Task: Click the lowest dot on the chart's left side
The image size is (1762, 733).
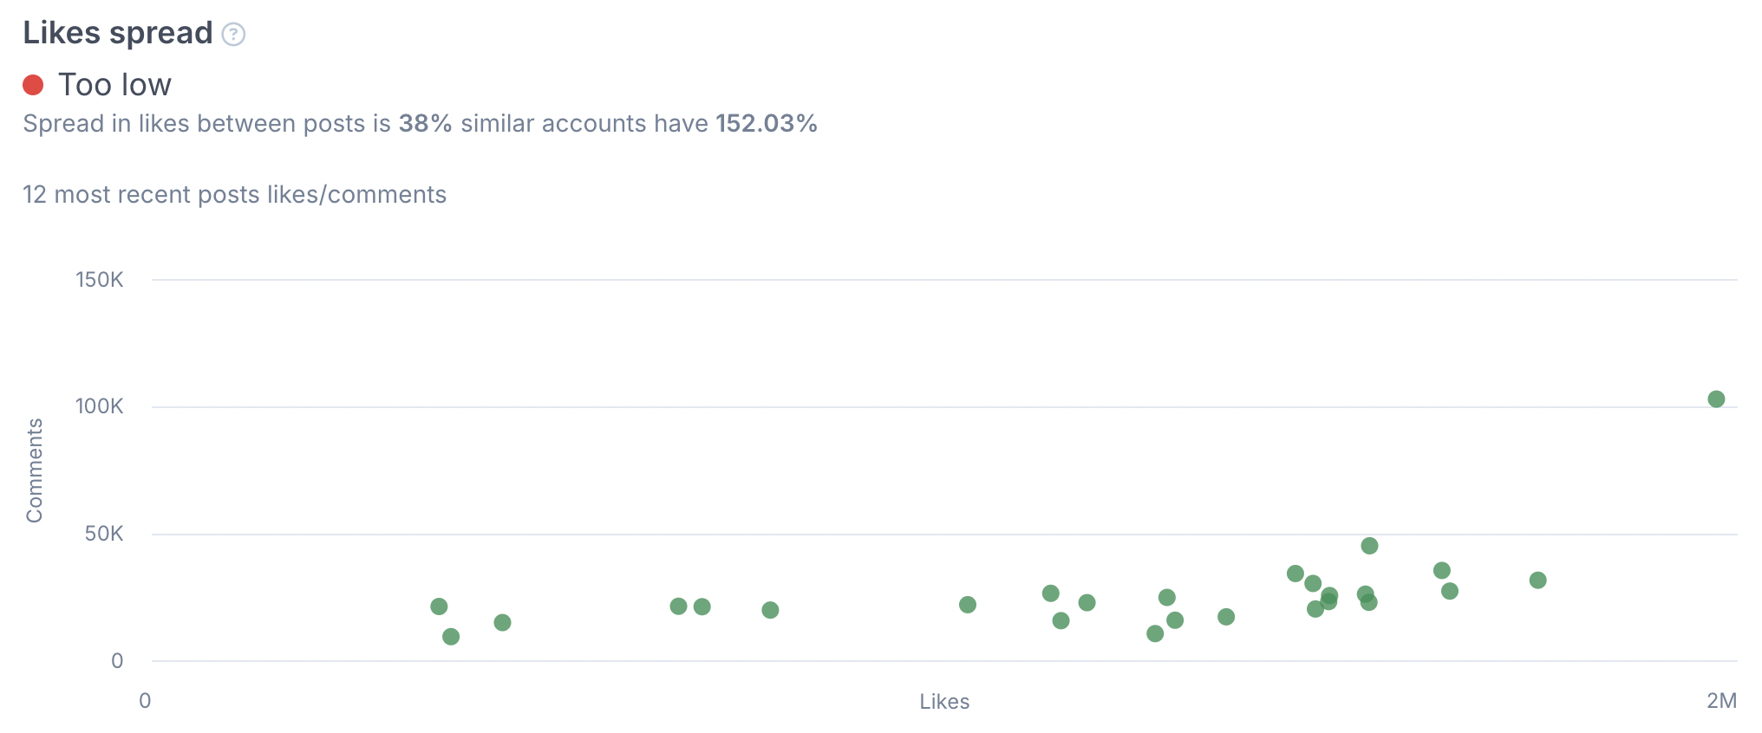Action: coord(451,637)
